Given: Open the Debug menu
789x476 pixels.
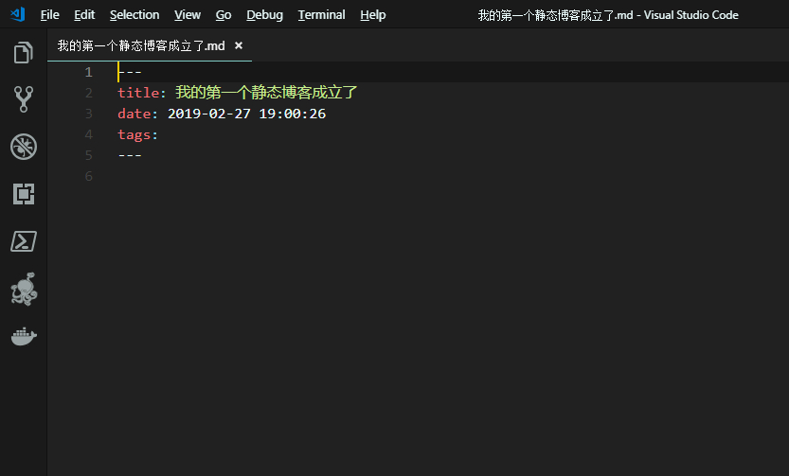Looking at the screenshot, I should point(264,15).
